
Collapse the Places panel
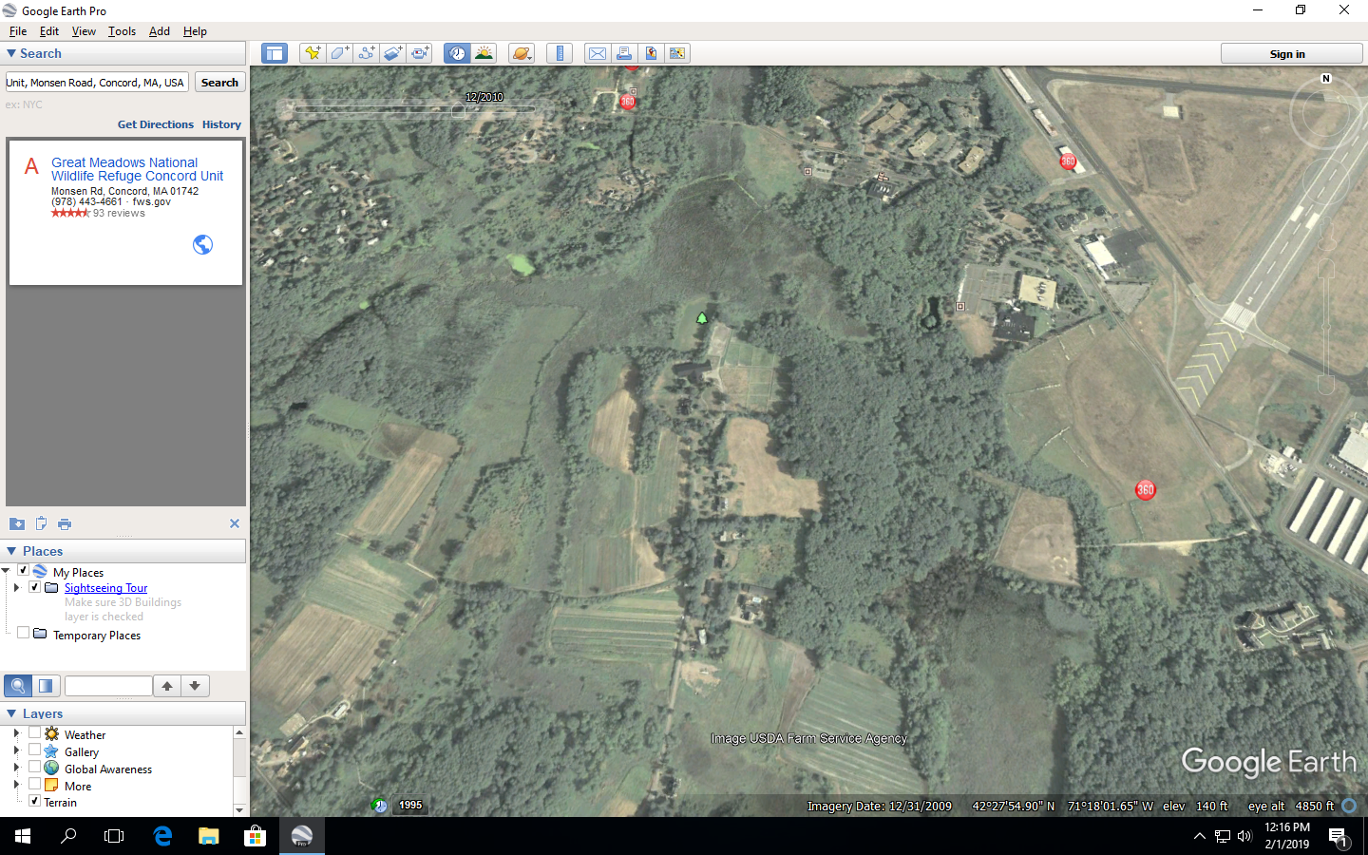click(x=11, y=551)
